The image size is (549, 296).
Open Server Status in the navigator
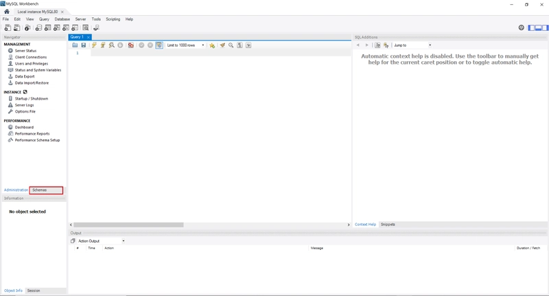point(25,51)
